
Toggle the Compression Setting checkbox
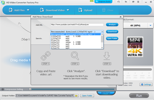pos(3,89)
